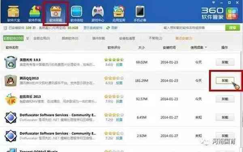Click the 360 软件管家 colorful logo
This screenshot has height=152, width=243.
point(232,14)
